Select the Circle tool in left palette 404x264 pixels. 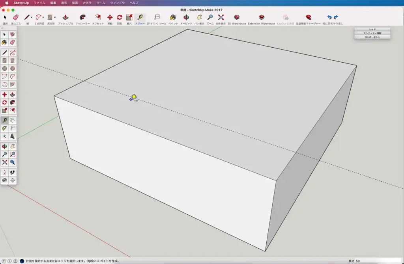pos(4,69)
